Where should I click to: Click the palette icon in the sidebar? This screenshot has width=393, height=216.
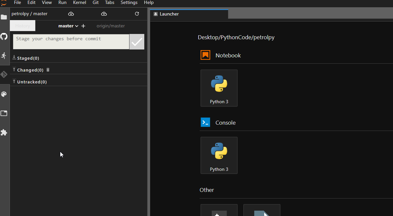pyautogui.click(x=4, y=94)
